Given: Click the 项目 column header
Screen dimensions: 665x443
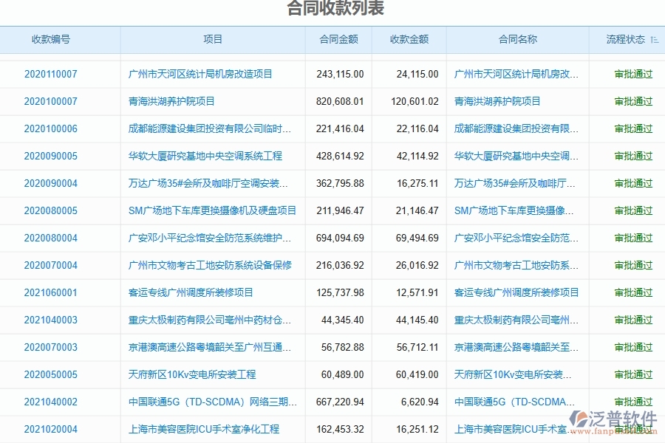Looking at the screenshot, I should (x=213, y=41).
